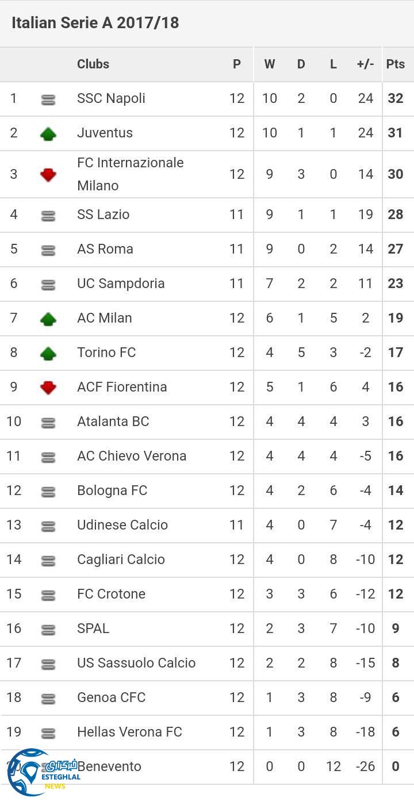Click the green up arrow beside AC Milan
414x809 pixels.
pos(48,319)
